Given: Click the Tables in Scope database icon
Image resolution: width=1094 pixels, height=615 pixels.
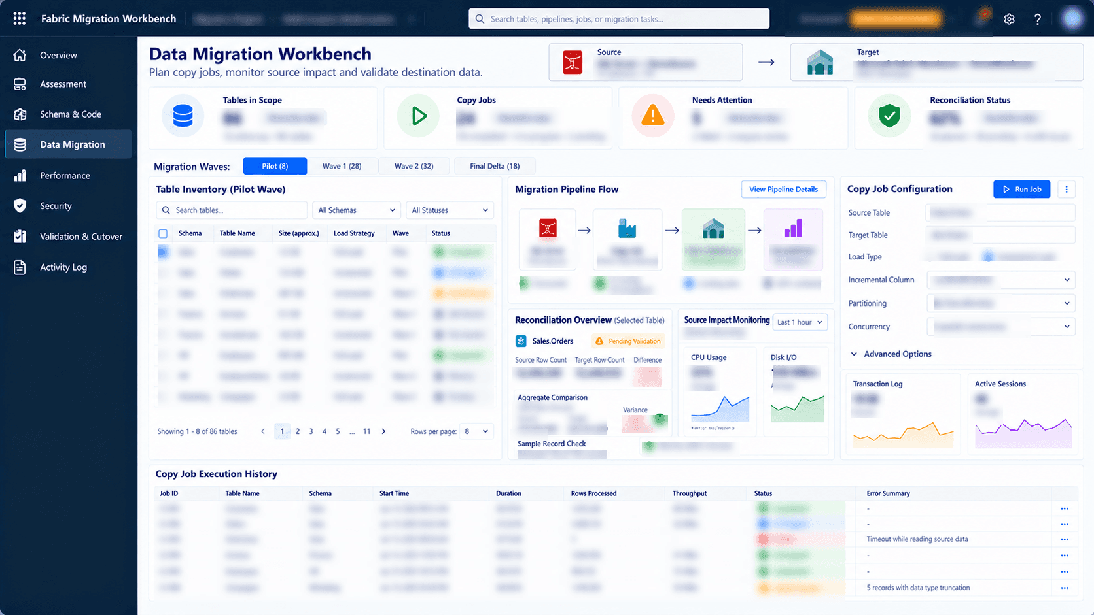Looking at the screenshot, I should click(183, 116).
